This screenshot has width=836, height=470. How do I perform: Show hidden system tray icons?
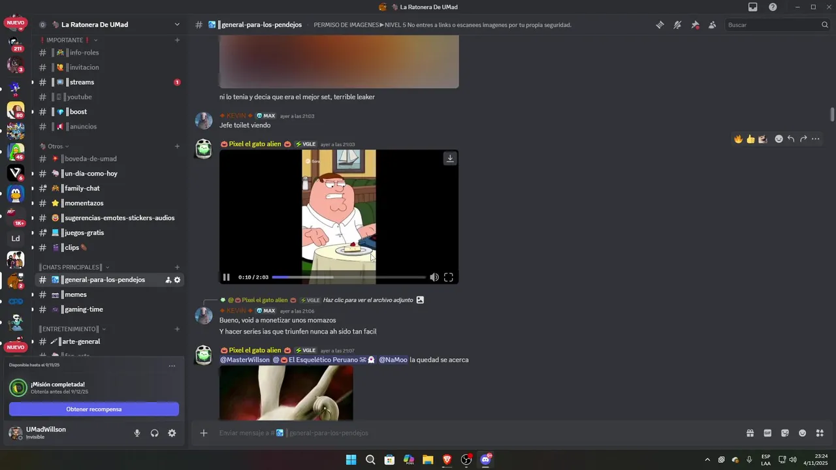(x=707, y=460)
